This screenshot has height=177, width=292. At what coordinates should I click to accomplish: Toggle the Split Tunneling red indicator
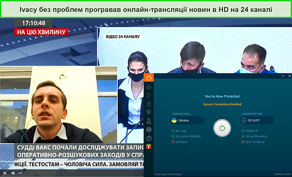click(x=243, y=142)
